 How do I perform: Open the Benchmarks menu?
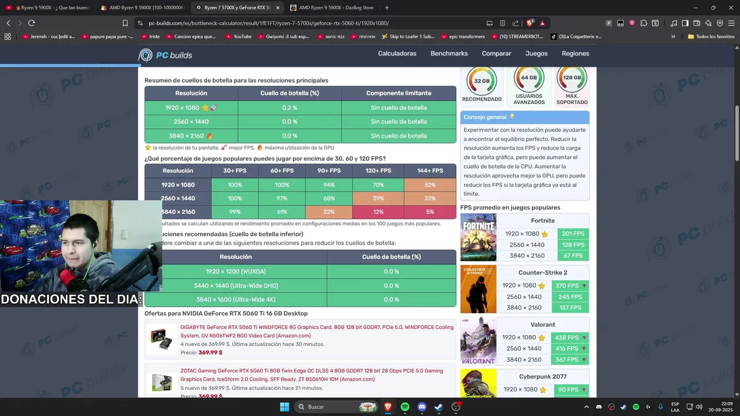[x=449, y=54]
